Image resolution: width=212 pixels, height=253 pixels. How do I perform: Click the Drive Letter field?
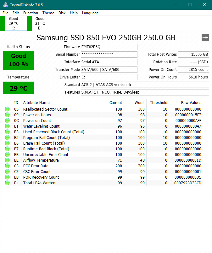(x=109, y=77)
